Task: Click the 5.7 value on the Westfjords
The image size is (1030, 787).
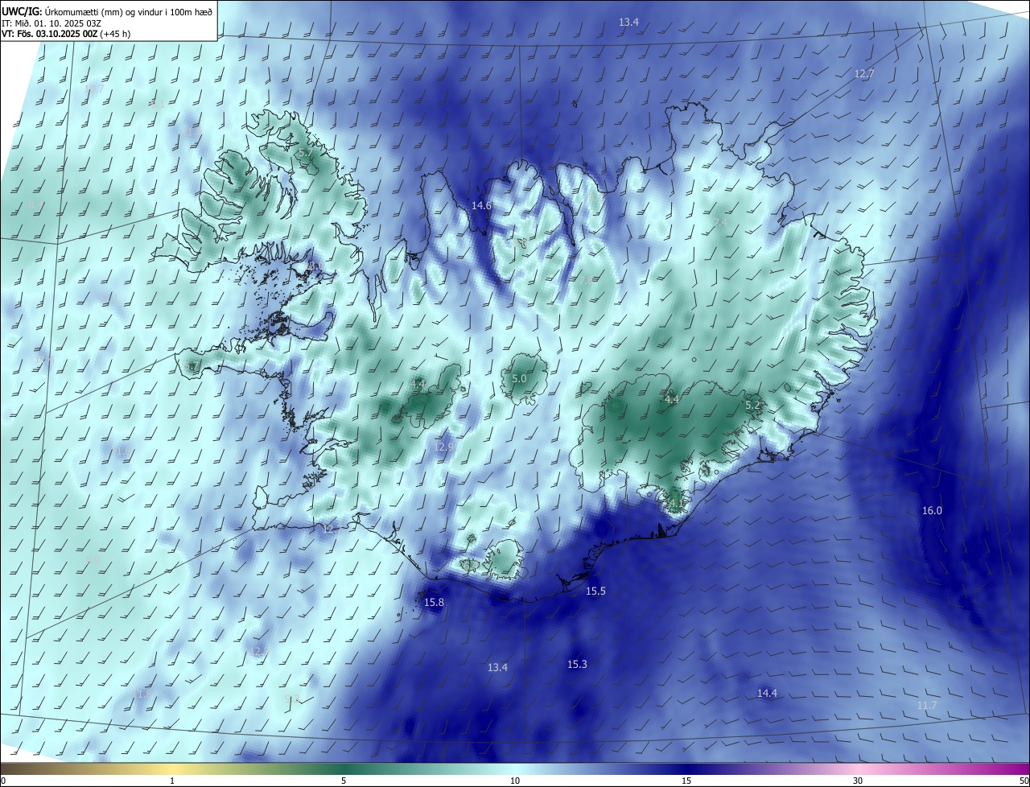Action: tap(305, 153)
